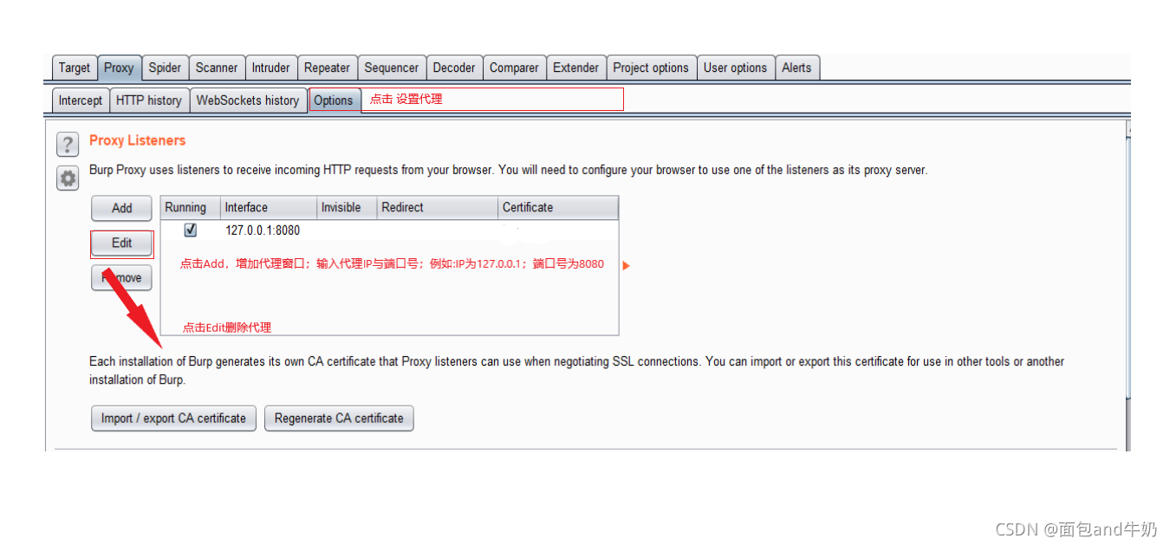Go to the Spider tab
The width and height of the screenshot is (1170, 545).
[x=165, y=68]
